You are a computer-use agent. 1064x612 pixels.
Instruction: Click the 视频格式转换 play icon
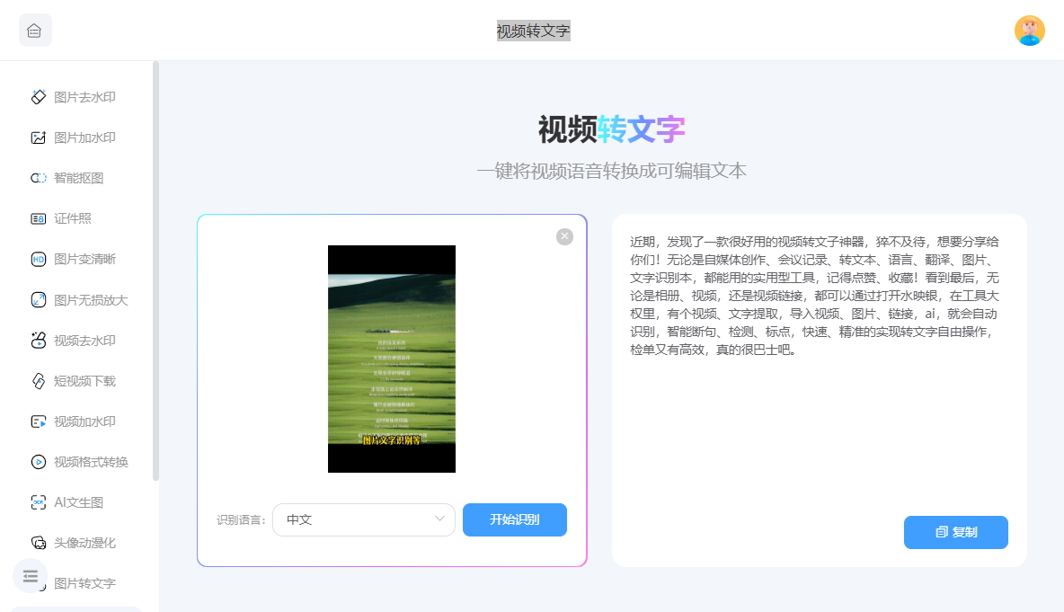click(x=38, y=462)
